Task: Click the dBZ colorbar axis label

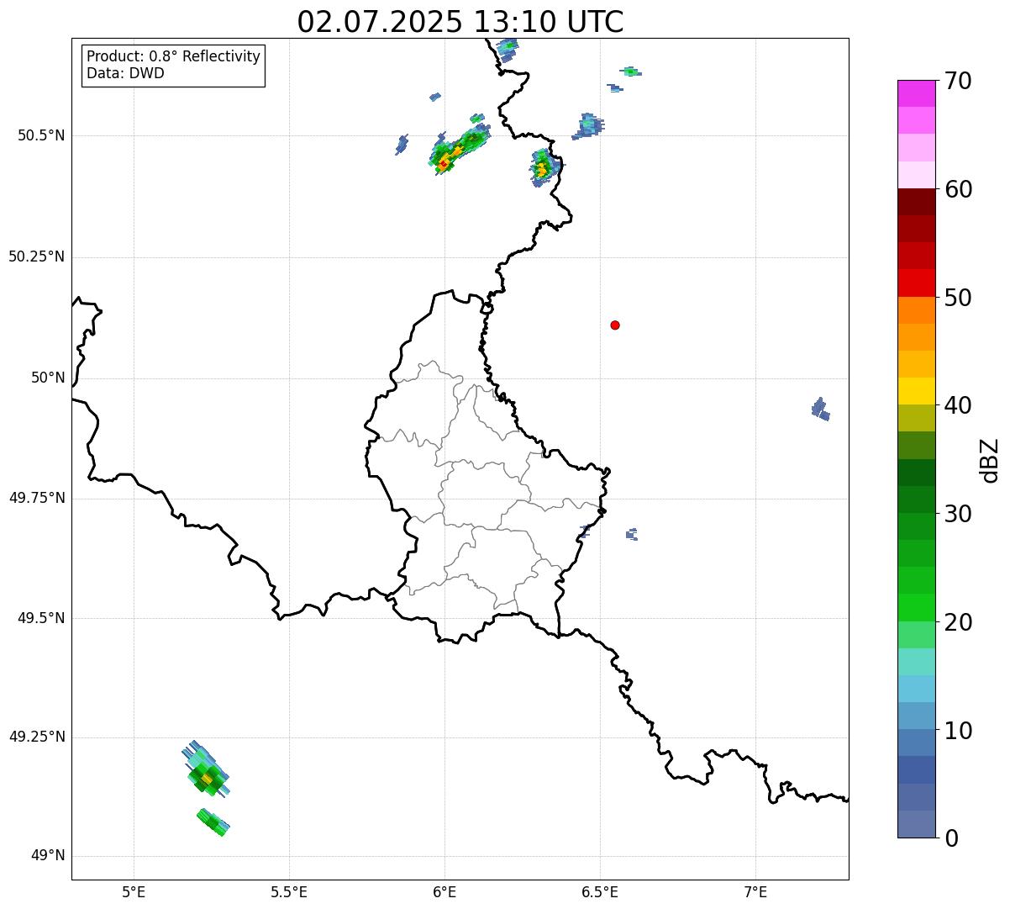Action: click(990, 460)
